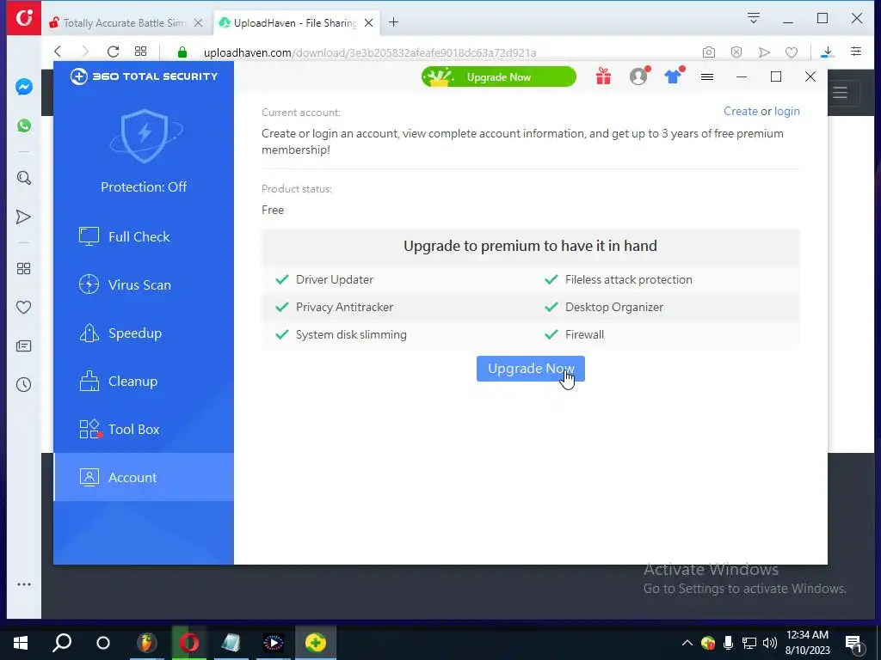Open personal news in Opera sidebar

[x=23, y=346]
